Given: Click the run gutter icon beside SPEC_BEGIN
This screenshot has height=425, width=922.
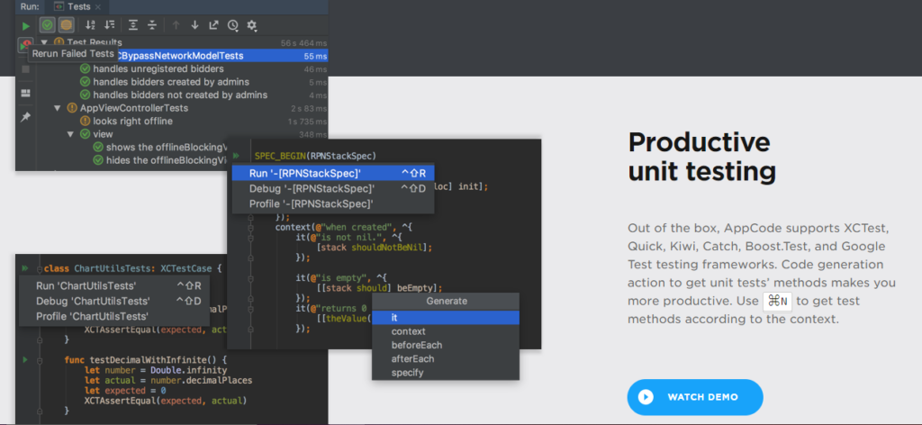Looking at the screenshot, I should click(237, 156).
